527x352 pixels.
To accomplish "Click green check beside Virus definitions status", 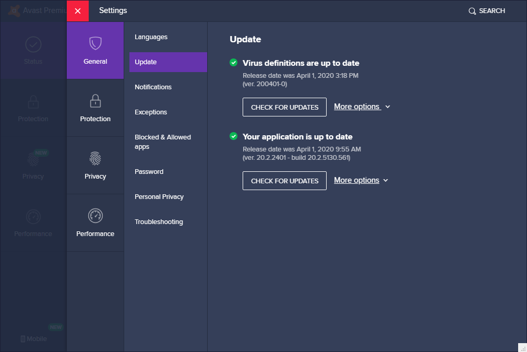I will tap(234, 63).
